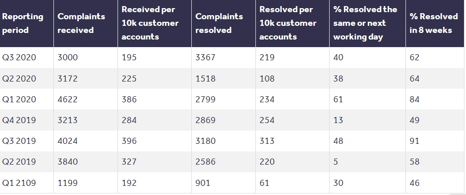The height and width of the screenshot is (195, 466).
Task: Click the 91 percent resolved in 8 weeks cell
Action: (414, 141)
